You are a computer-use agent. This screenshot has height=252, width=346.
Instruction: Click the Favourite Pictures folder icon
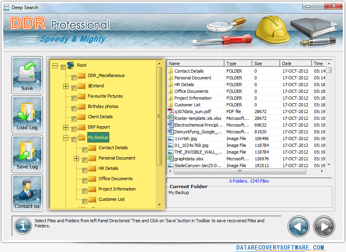click(x=81, y=96)
